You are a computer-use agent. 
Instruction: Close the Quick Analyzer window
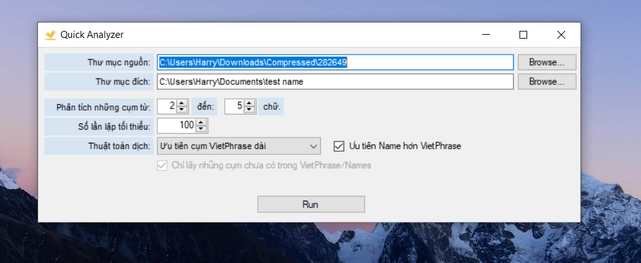pyautogui.click(x=561, y=35)
